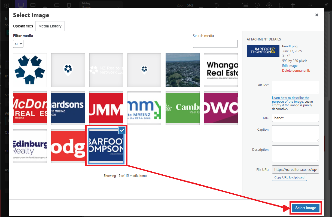Select the Edinburgh Realty thumbnail
Viewport: 332px width, 217px height.
click(x=30, y=146)
